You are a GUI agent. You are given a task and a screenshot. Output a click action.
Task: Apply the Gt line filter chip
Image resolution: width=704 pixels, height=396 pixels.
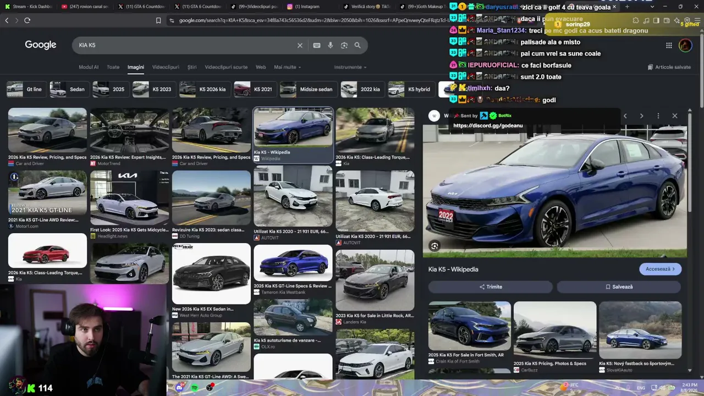[26, 89]
